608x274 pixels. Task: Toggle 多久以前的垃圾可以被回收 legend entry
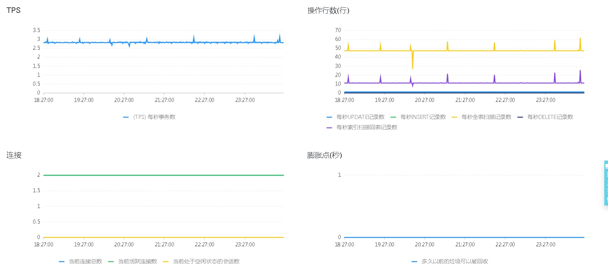[450, 261]
